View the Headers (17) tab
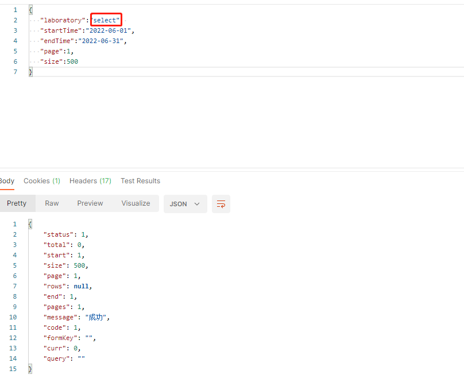 click(x=90, y=180)
